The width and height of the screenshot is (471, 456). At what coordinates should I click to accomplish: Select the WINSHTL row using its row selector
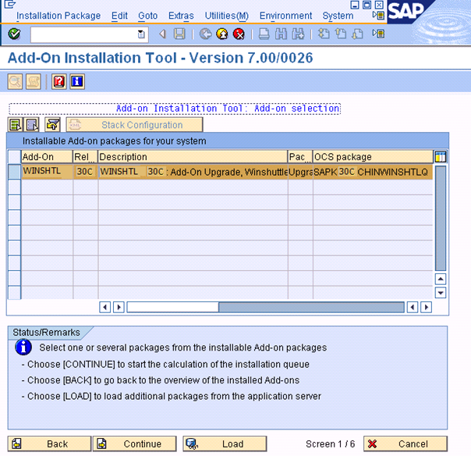14,172
